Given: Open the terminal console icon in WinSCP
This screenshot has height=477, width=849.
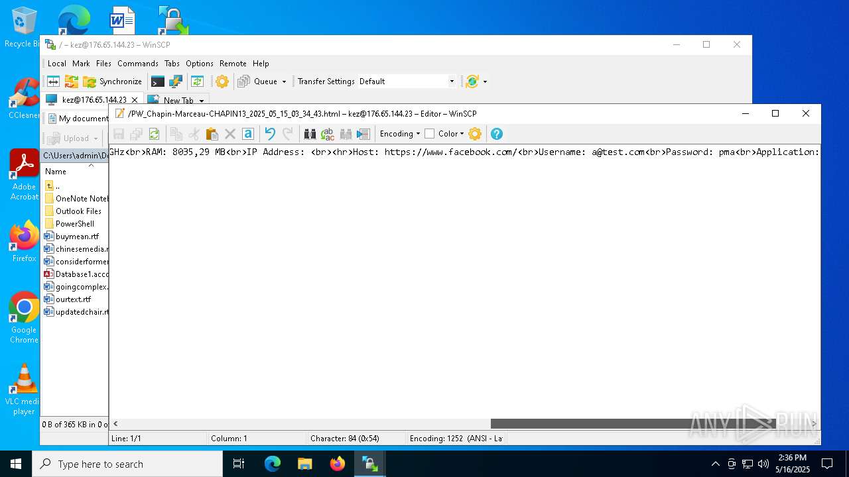Looking at the screenshot, I should pos(157,81).
